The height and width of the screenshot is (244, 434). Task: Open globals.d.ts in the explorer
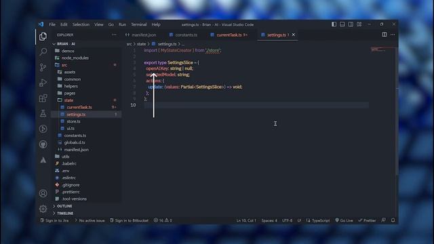pos(75,142)
